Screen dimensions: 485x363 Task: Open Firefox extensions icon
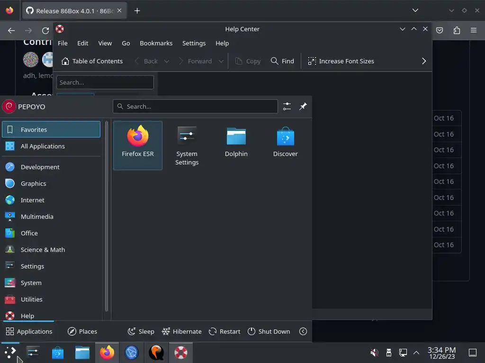point(457,30)
